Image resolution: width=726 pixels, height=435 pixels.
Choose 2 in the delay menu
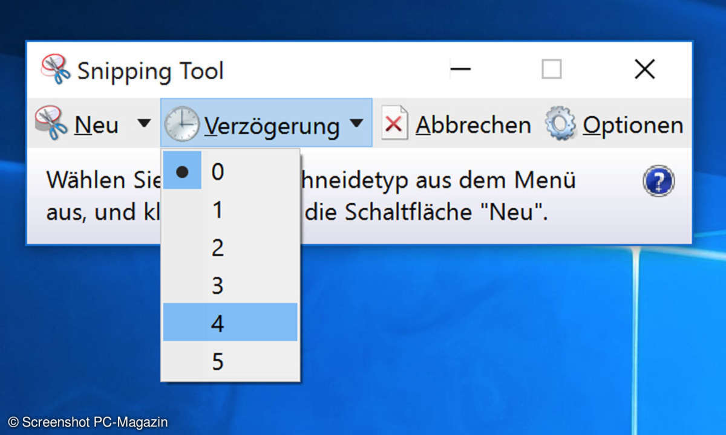point(231,248)
